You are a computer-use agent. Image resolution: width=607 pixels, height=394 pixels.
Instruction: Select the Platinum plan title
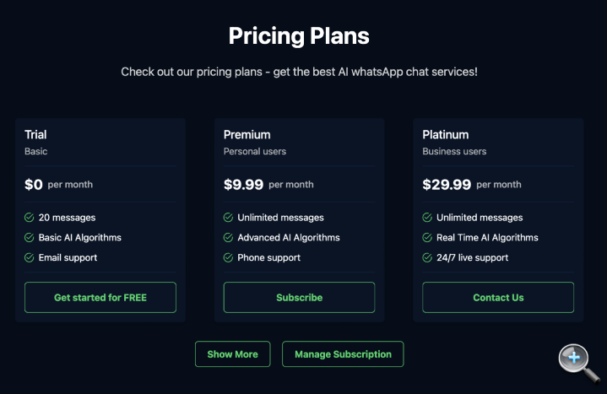coord(445,135)
